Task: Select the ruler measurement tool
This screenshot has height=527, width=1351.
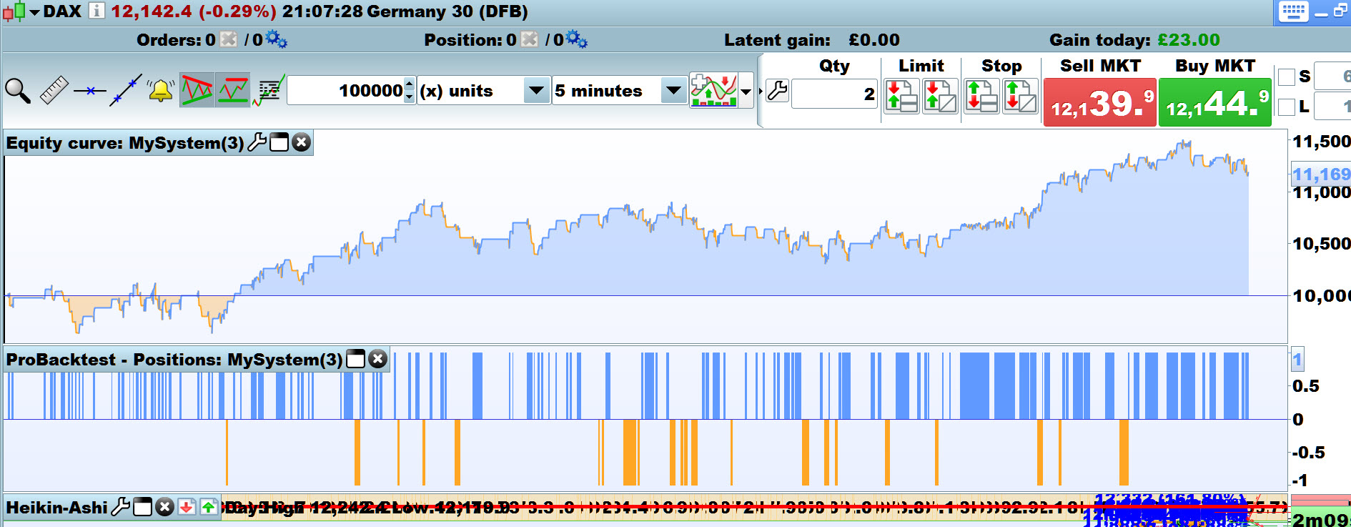Action: (x=54, y=91)
